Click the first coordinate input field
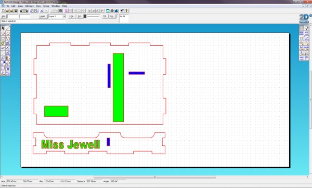Viewport: 312px width, 188px height. (12, 16)
